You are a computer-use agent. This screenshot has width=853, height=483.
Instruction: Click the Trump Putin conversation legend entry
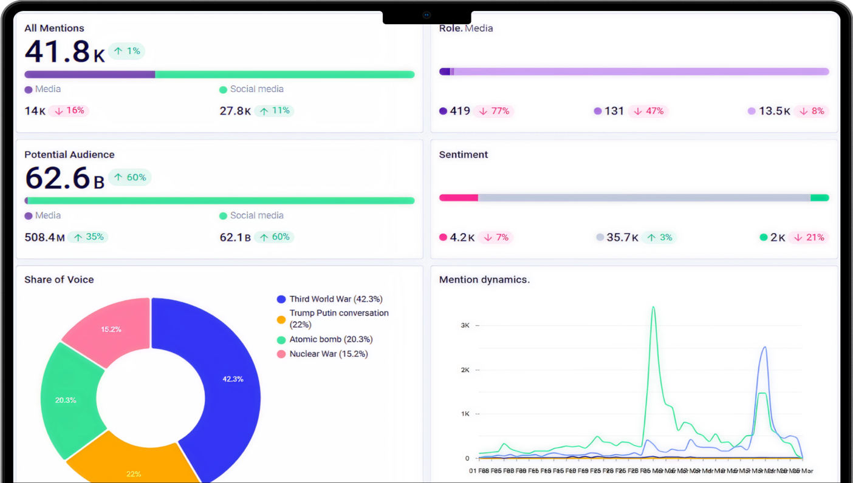point(332,319)
